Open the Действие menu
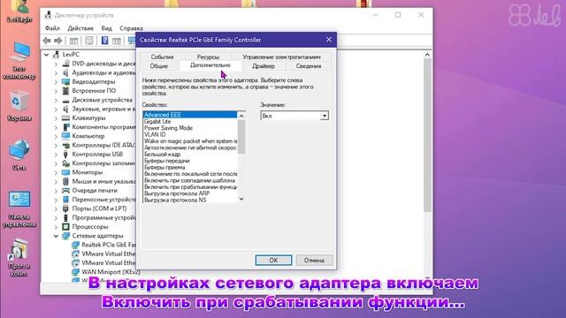This screenshot has width=566, height=318. coord(80,28)
